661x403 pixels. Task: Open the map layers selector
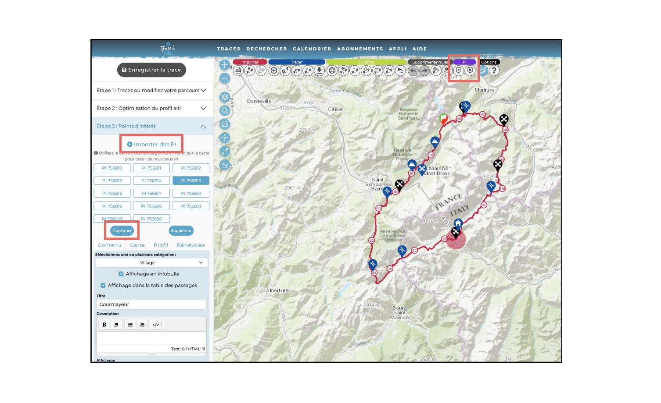(225, 97)
